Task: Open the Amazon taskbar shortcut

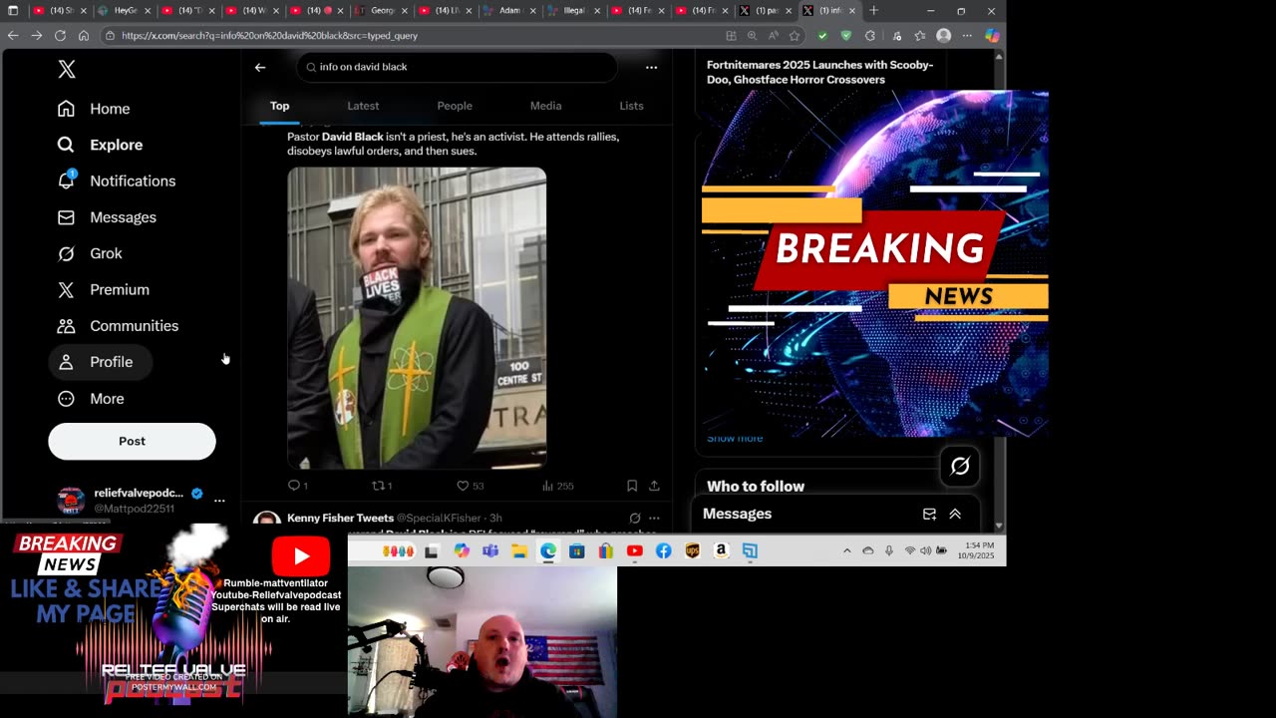Action: coord(721,551)
